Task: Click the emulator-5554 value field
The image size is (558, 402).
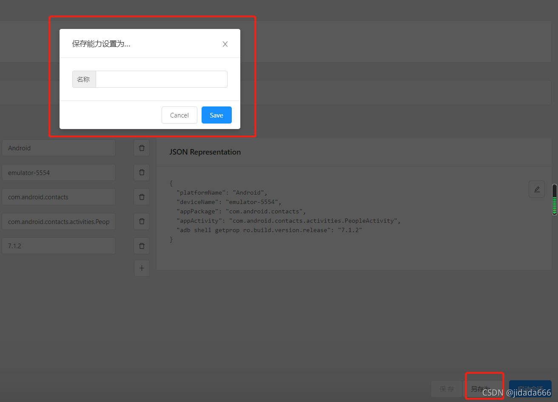Action: pos(59,172)
